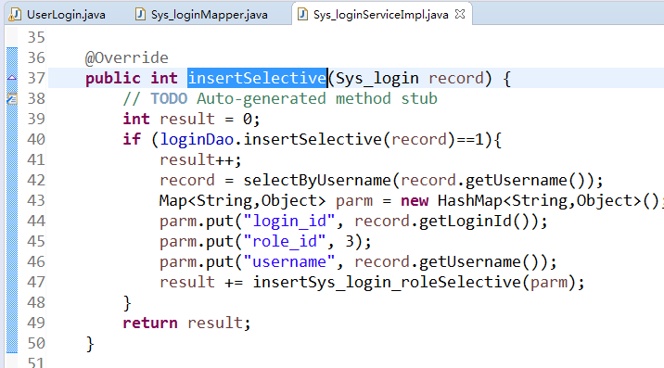Click the "role_id" string literal
Viewport: 664px width, 368px height.
tap(285, 242)
